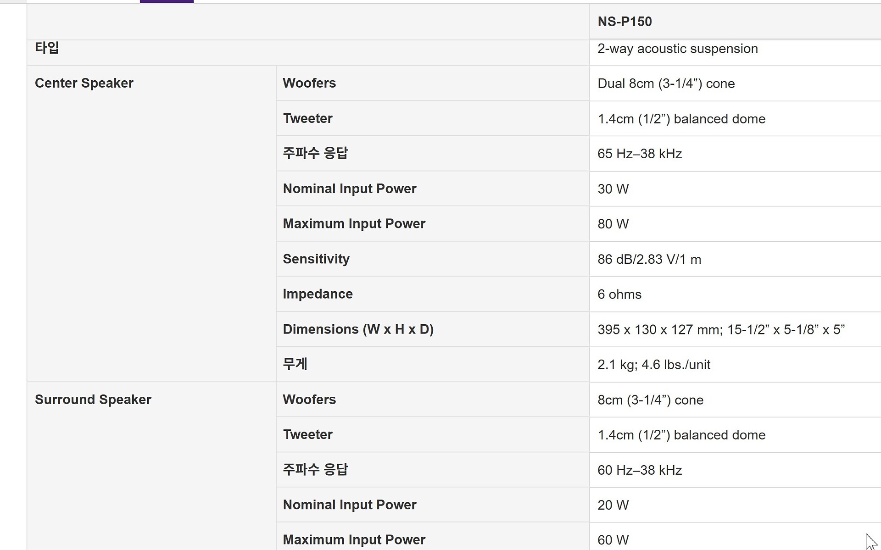Click the Center Speaker Tweeter label
The width and height of the screenshot is (881, 550).
pos(307,118)
